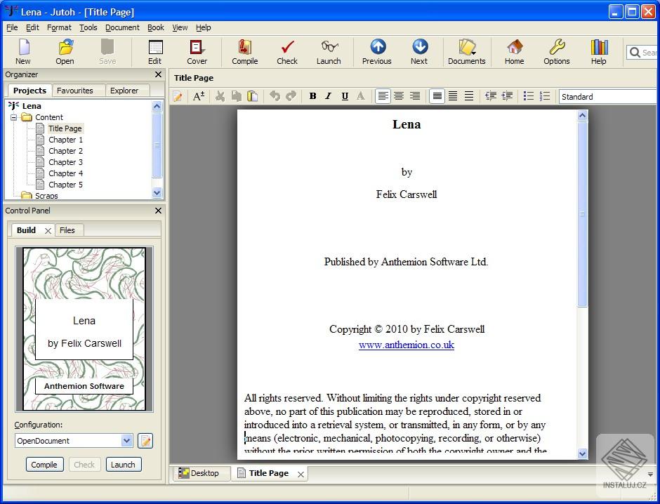Click the Undo arrow icon
This screenshot has width=660, height=504.
pos(275,96)
